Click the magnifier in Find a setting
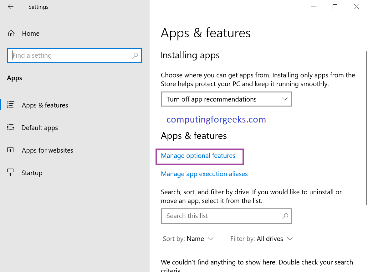 tap(135, 55)
